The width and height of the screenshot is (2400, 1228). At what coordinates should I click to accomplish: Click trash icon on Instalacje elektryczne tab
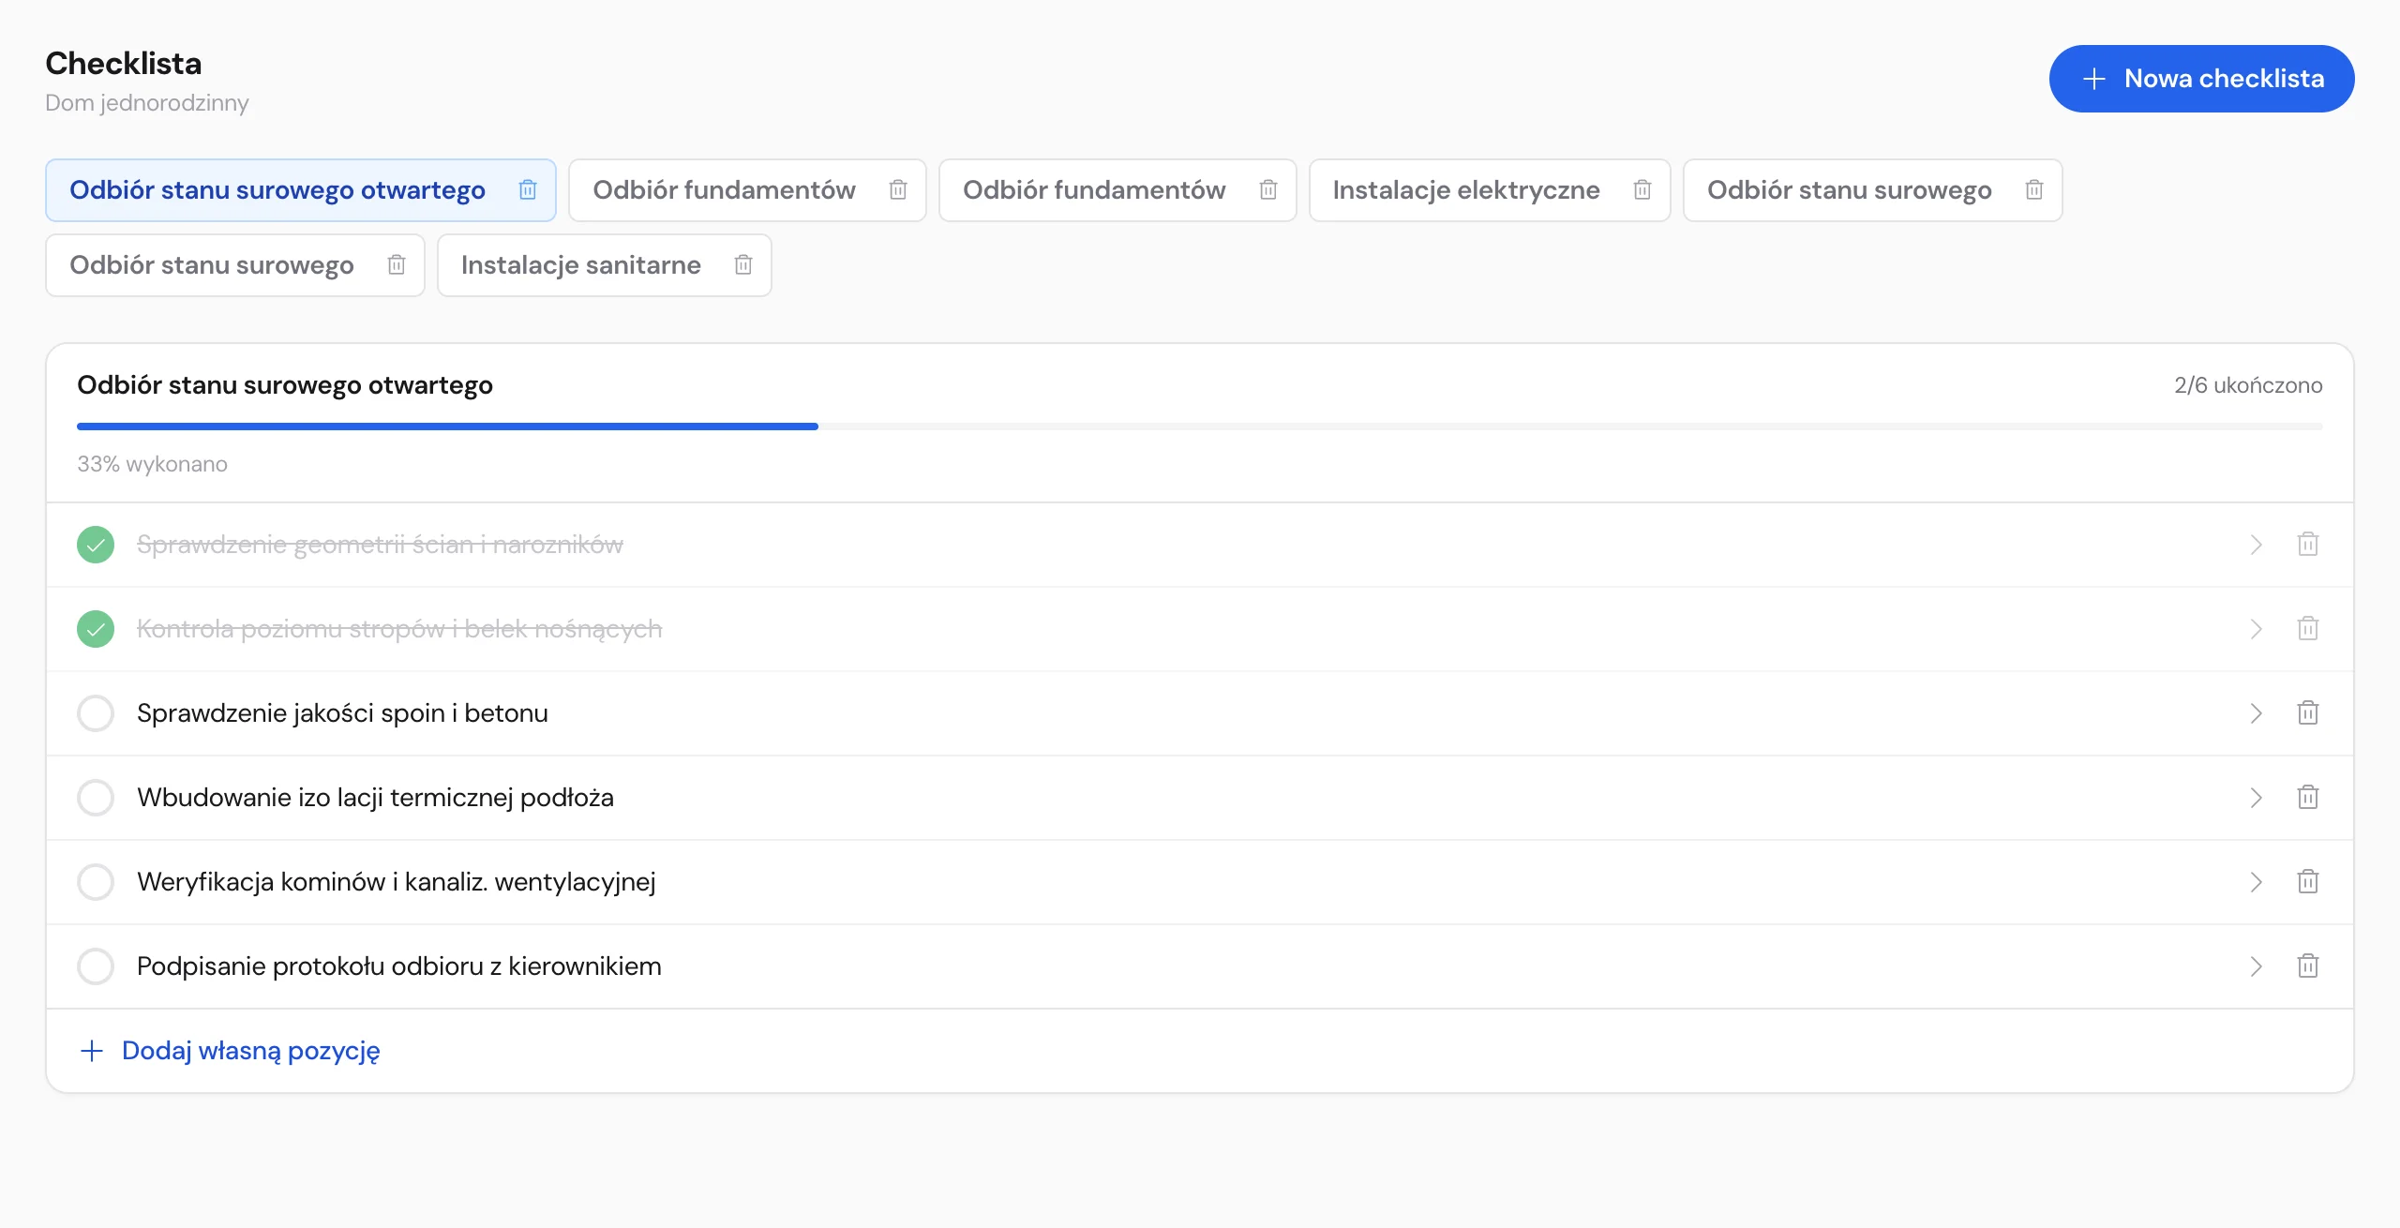1642,190
